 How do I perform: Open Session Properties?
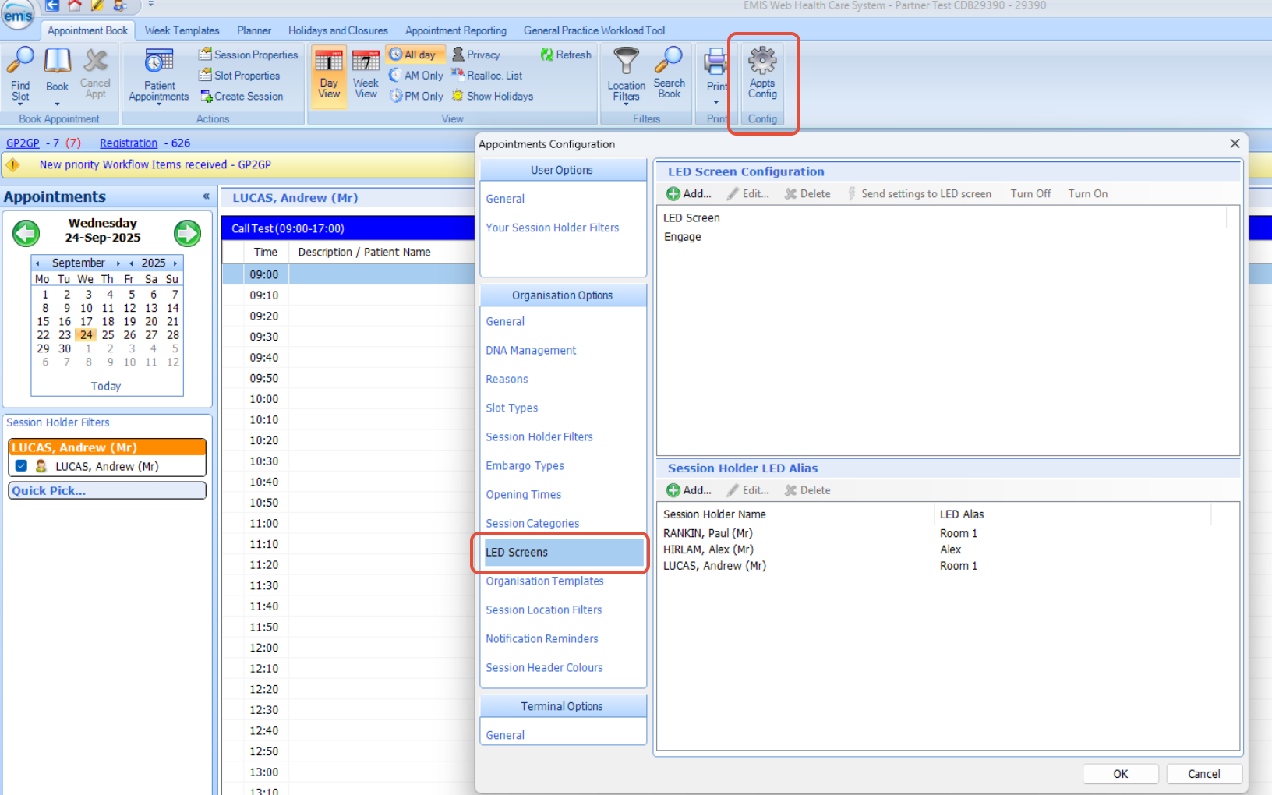(x=249, y=55)
